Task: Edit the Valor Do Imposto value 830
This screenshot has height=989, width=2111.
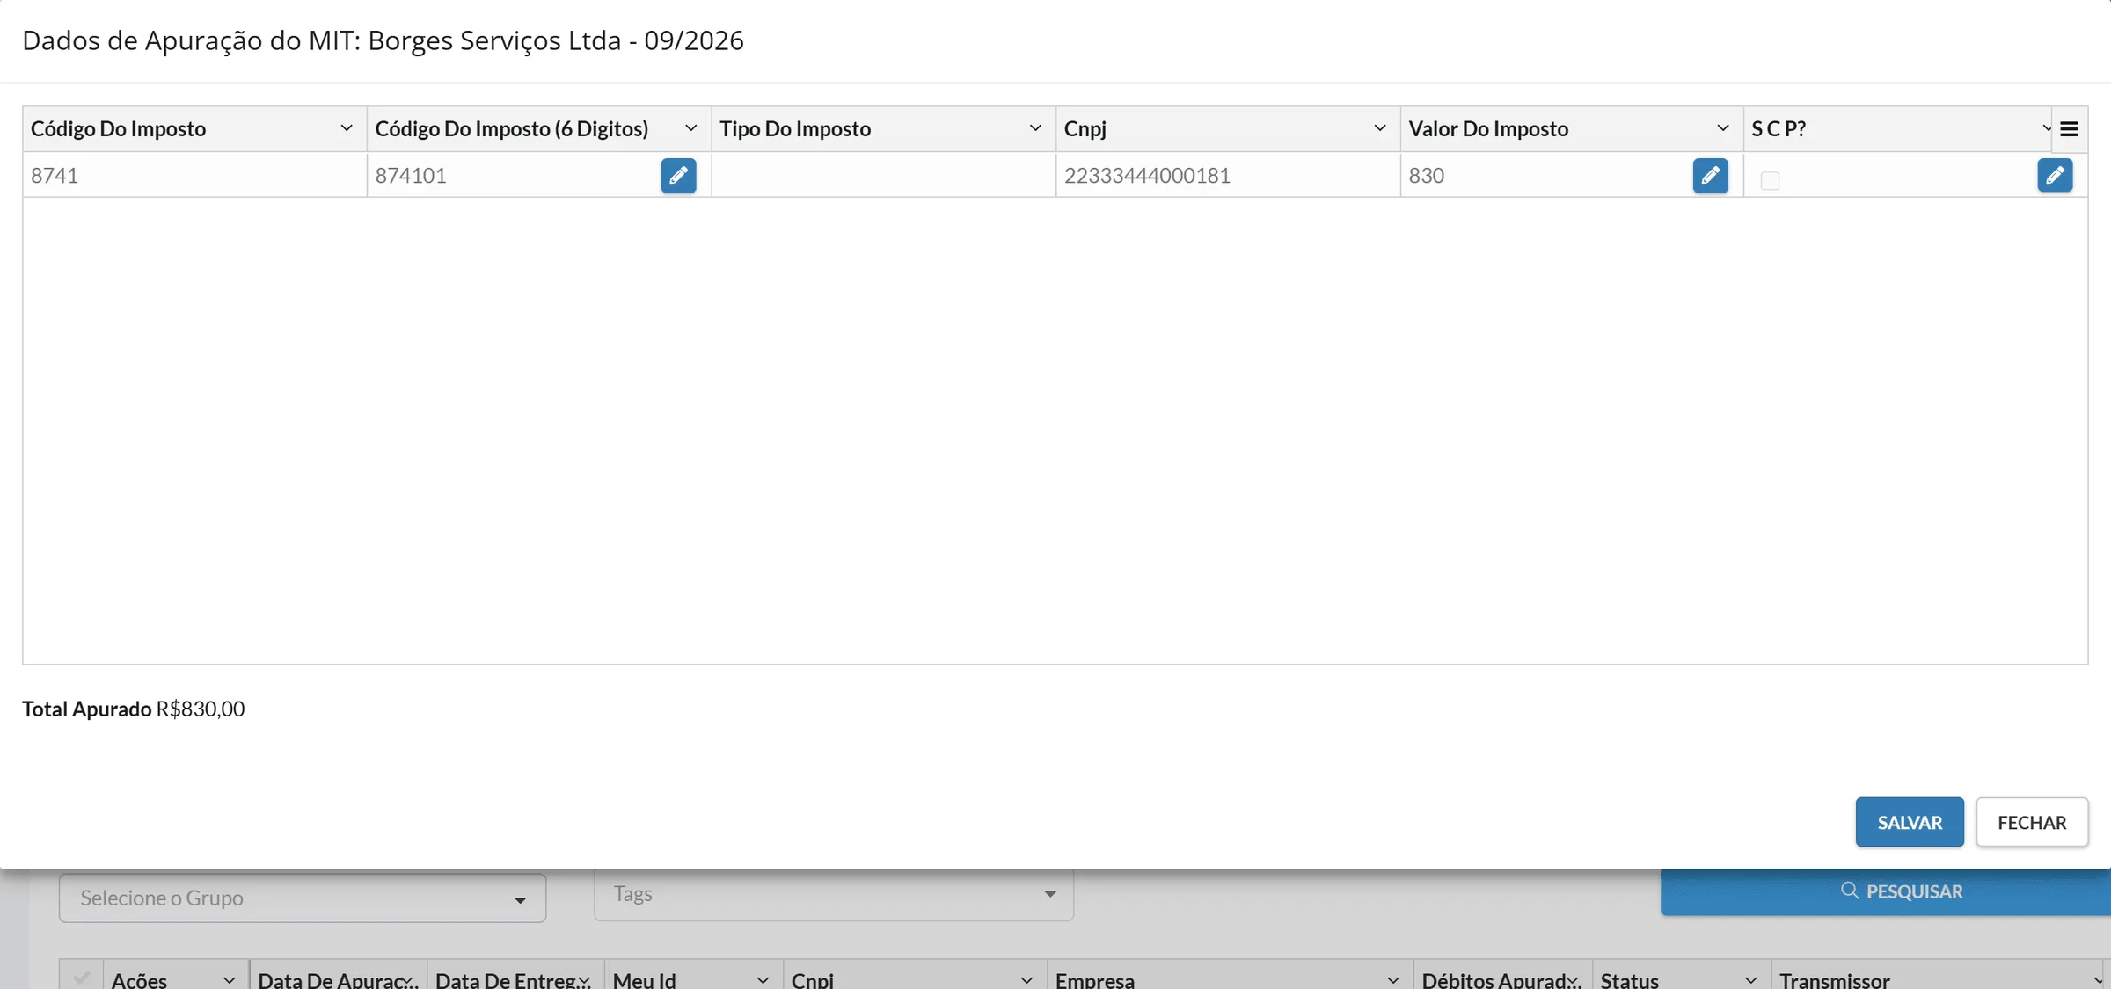Action: tap(1710, 176)
